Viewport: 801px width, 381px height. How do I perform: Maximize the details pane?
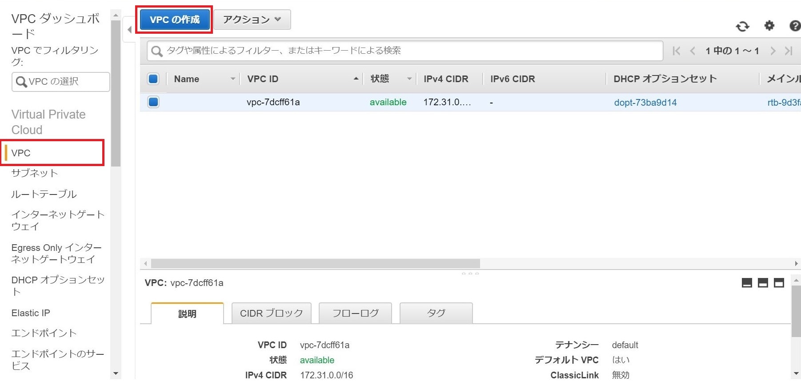coord(779,283)
